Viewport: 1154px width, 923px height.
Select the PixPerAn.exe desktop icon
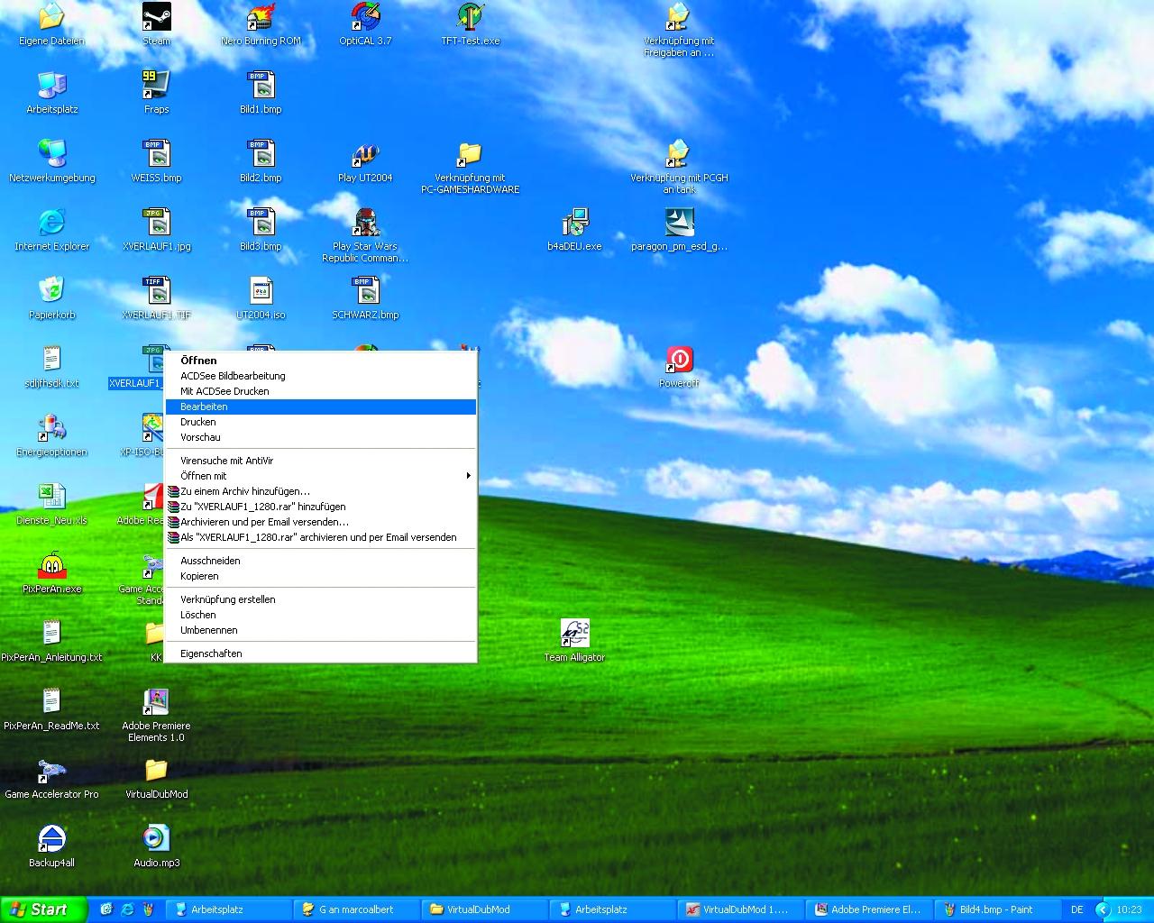tap(51, 565)
